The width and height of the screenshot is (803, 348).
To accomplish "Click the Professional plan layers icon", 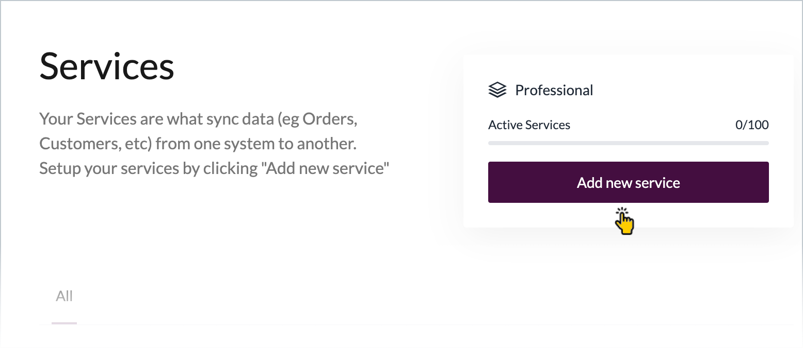I will point(497,91).
